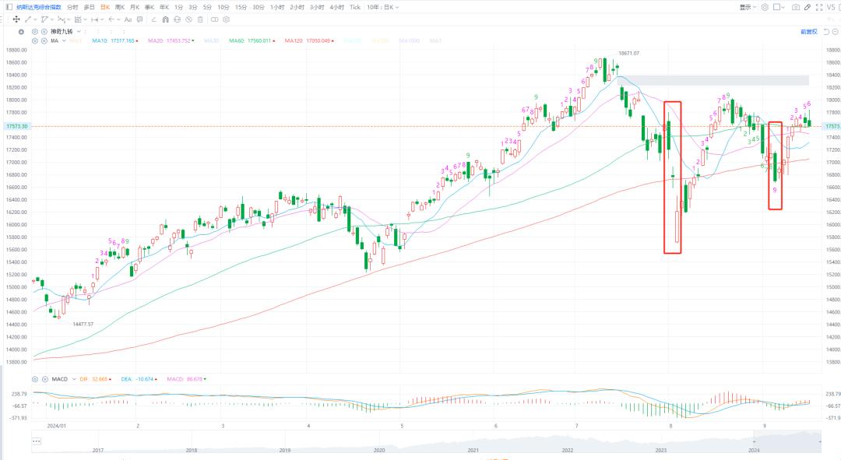Screen dimensions: 841x460
Task: Click the 前复权 adjustment link
Action: [808, 32]
